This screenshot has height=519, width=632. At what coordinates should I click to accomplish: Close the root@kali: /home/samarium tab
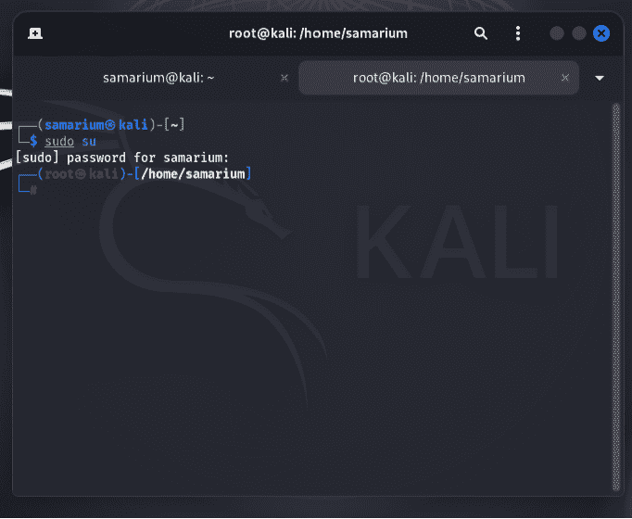tap(565, 78)
